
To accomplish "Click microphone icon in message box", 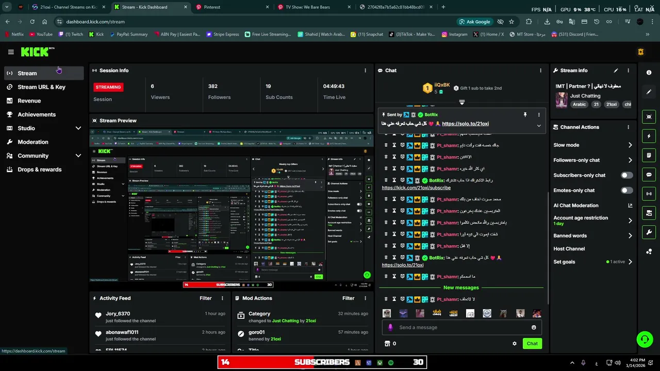I will (x=390, y=327).
